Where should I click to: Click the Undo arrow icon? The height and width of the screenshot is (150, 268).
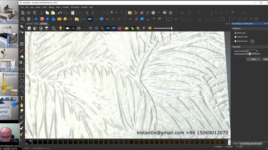tap(60, 13)
